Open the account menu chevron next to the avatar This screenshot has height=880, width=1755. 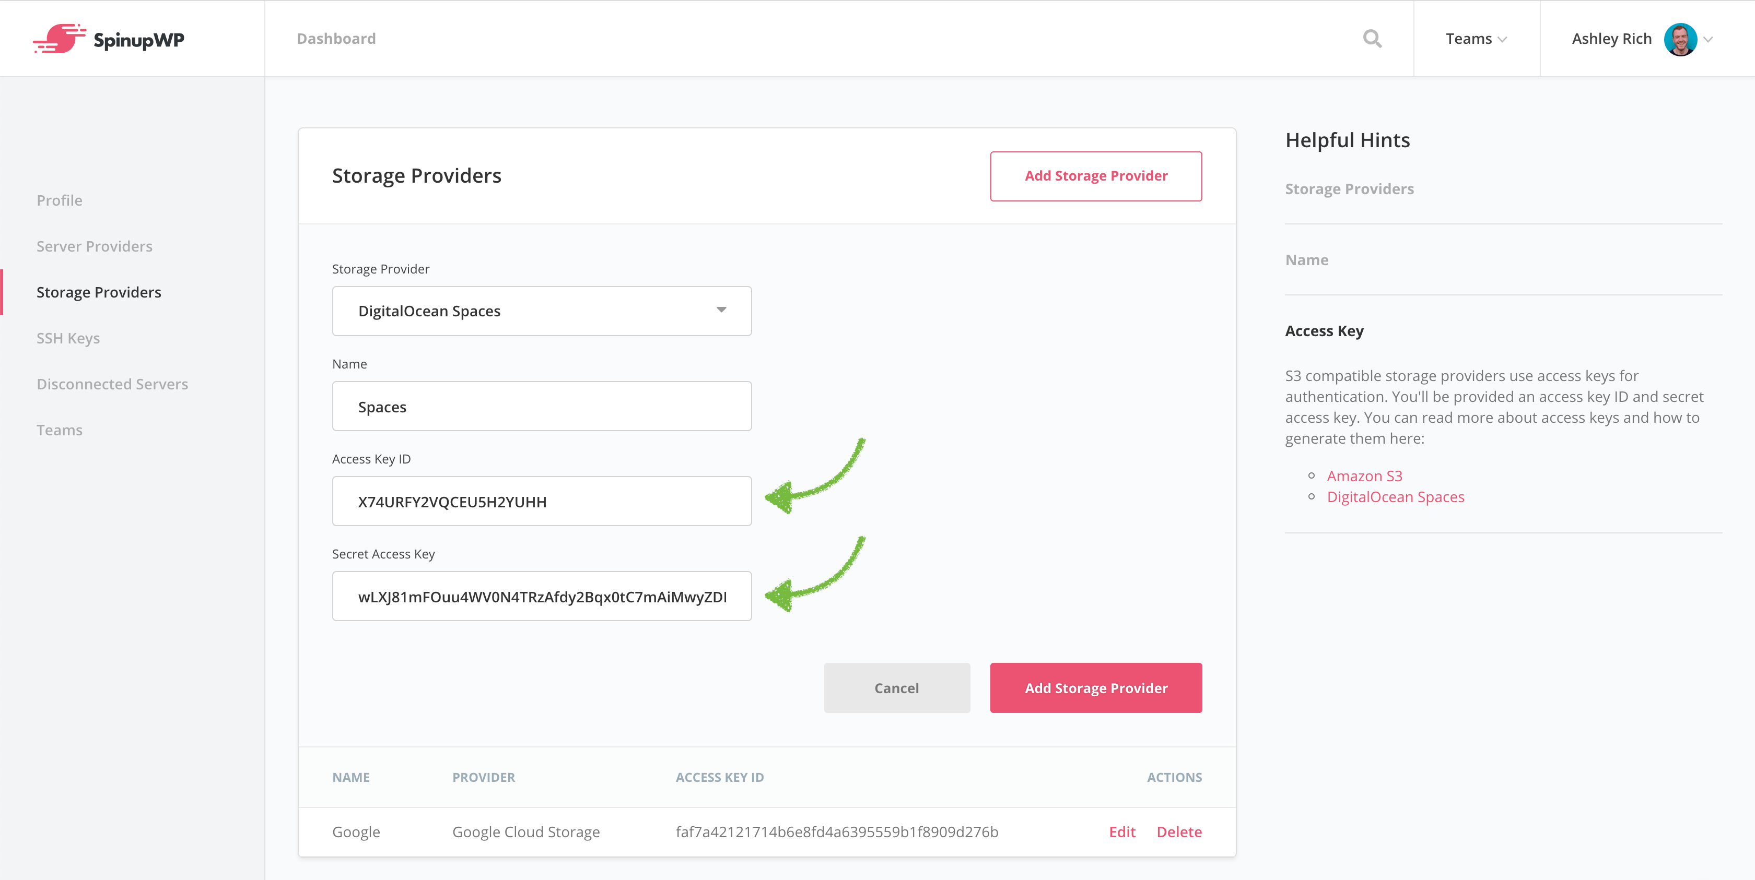pyautogui.click(x=1708, y=40)
